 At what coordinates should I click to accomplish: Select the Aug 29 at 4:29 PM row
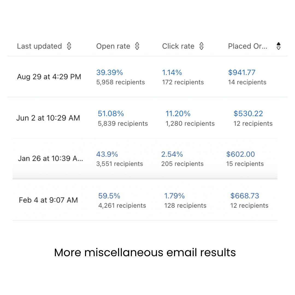(147, 77)
